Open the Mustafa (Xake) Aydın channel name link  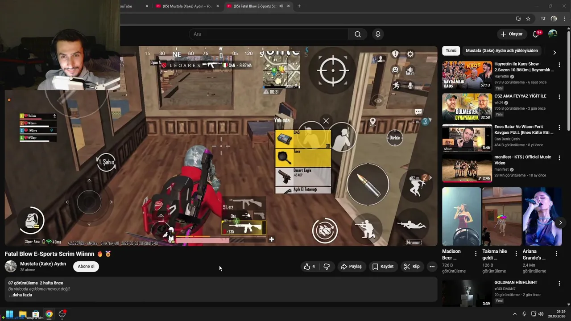pyautogui.click(x=43, y=264)
